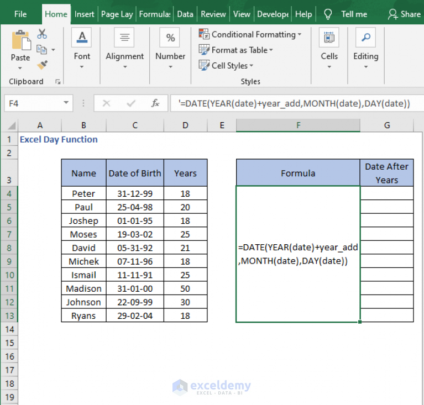Viewport: 424px width, 405px height.
Task: Select the Madison name cell
Action: pos(83,288)
